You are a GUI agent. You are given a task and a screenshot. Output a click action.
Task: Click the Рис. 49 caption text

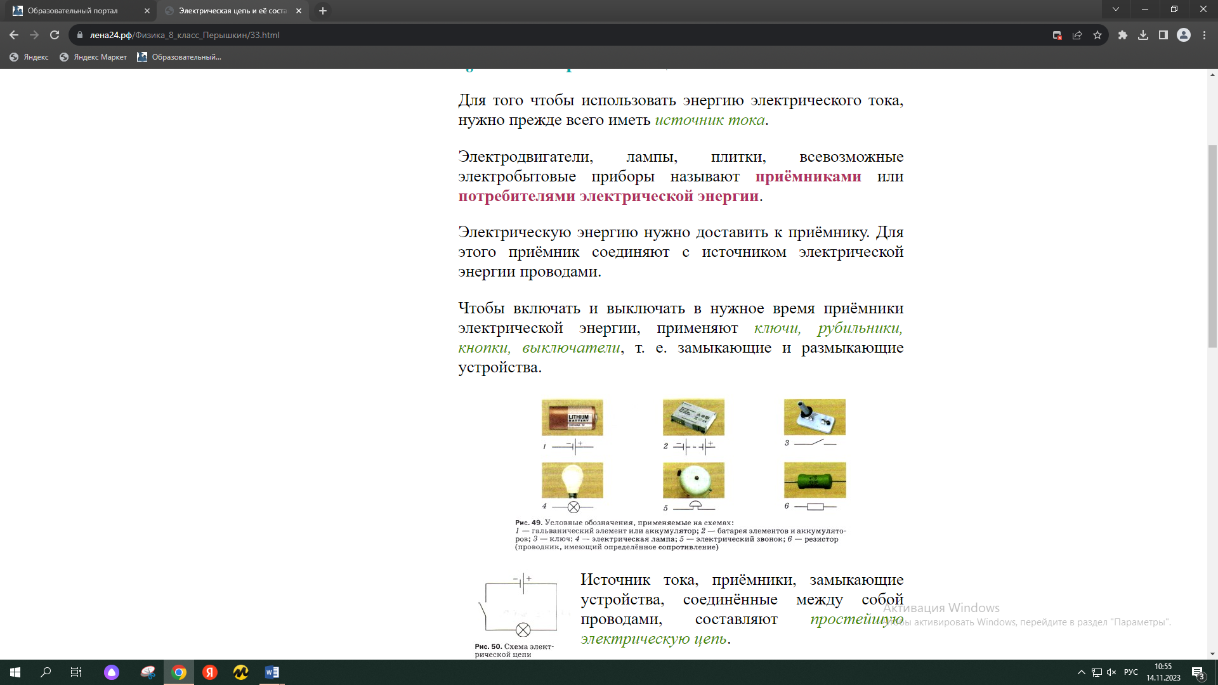pos(680,535)
